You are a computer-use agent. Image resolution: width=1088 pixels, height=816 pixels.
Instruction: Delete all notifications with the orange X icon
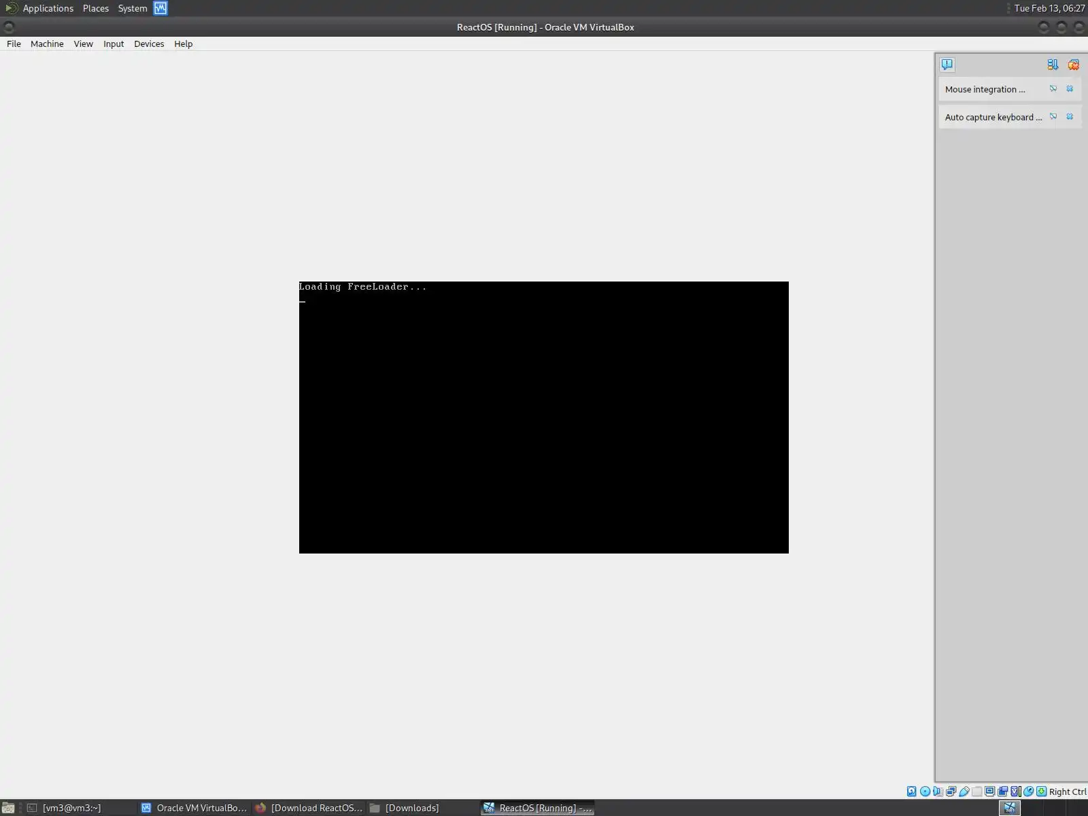pos(1074,65)
